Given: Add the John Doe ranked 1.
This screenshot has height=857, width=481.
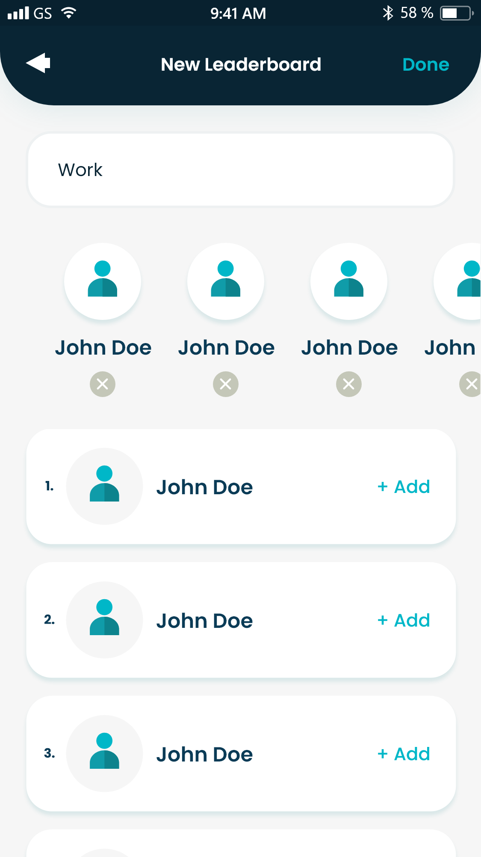Looking at the screenshot, I should click(404, 487).
